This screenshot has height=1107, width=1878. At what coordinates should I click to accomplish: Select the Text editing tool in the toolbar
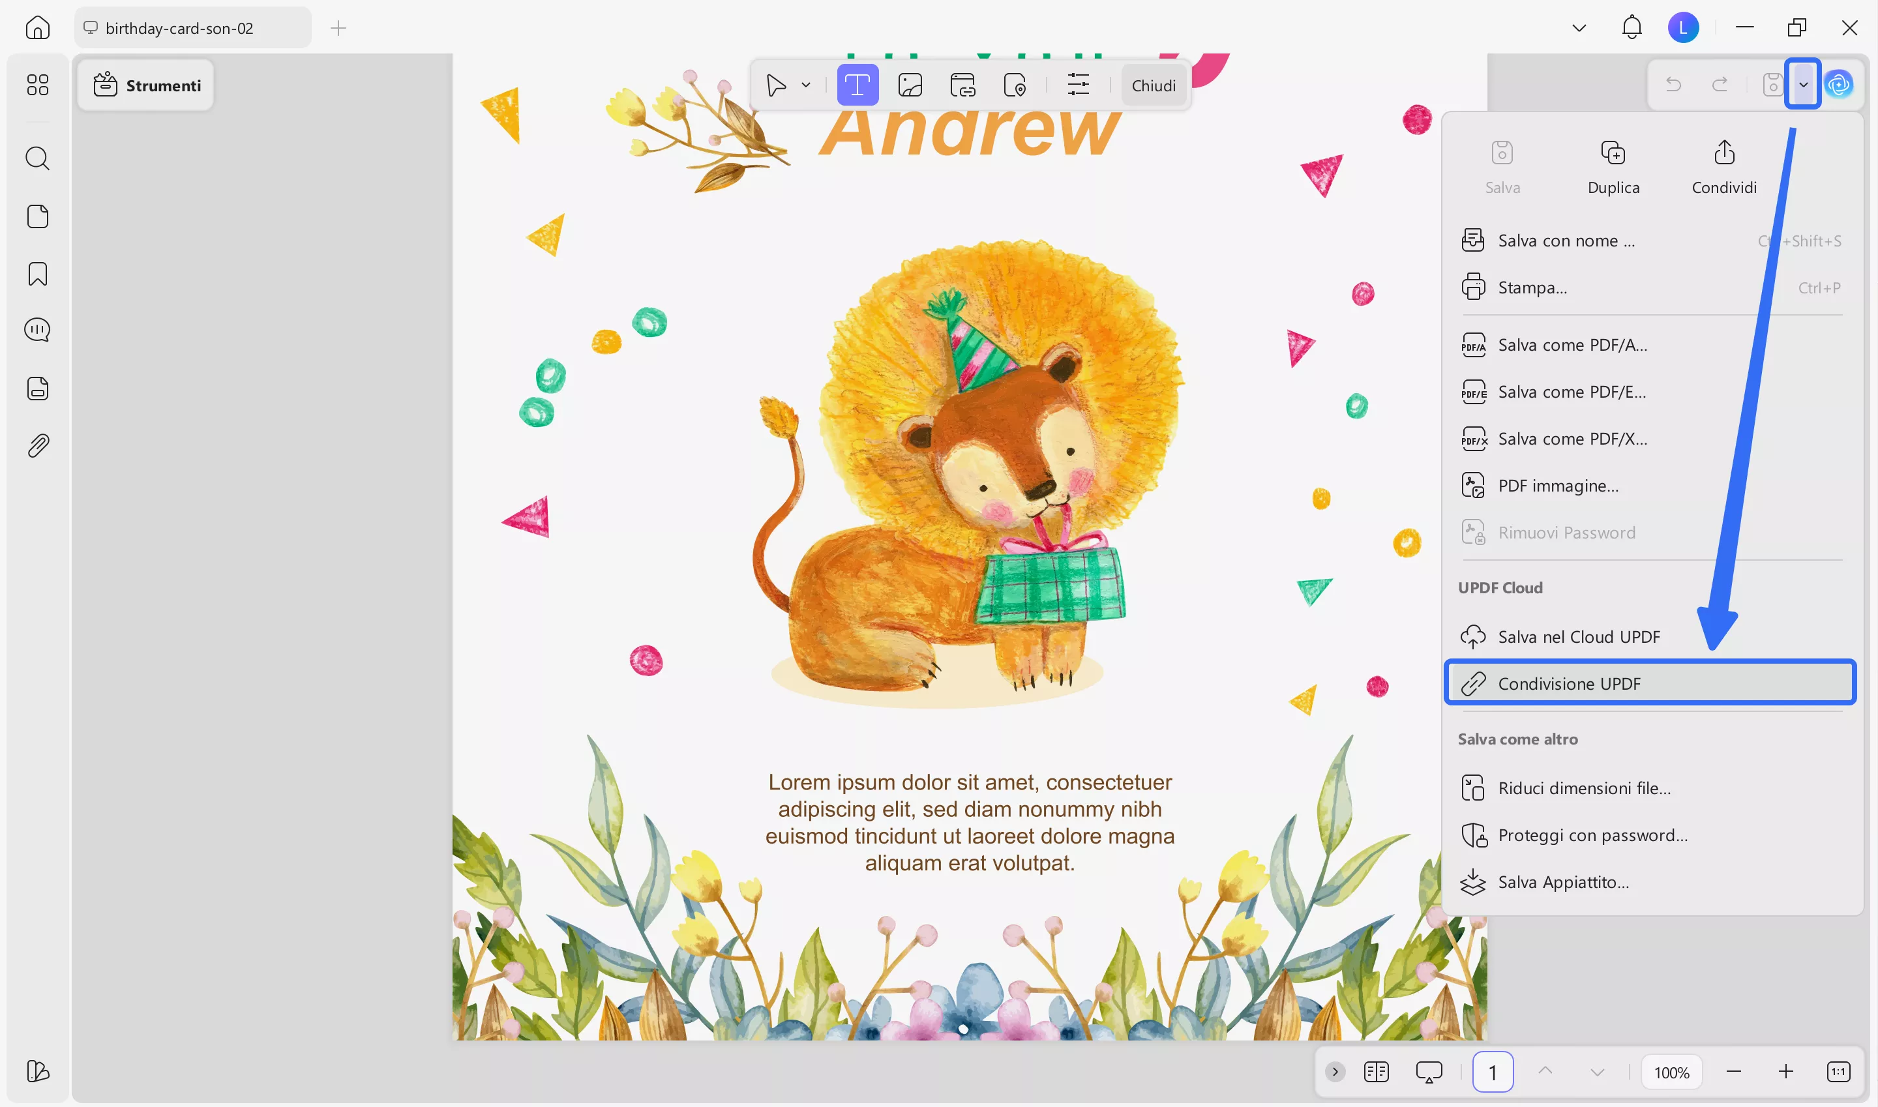tap(857, 84)
